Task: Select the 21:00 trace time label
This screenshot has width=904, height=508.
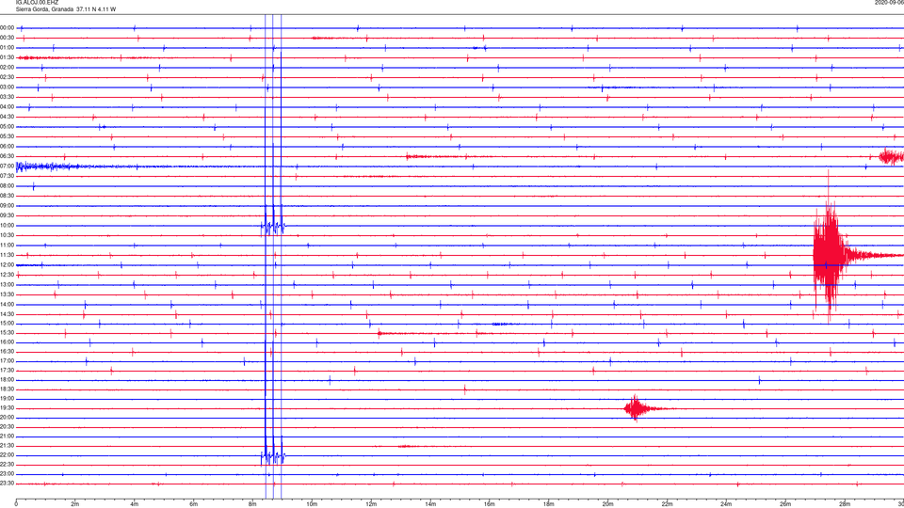Action: click(x=7, y=436)
